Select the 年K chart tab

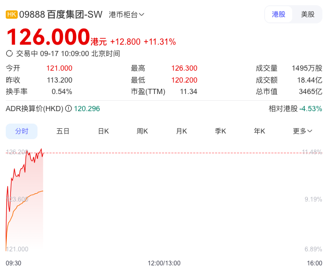(x=259, y=131)
